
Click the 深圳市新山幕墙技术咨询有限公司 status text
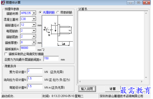[121, 96]
